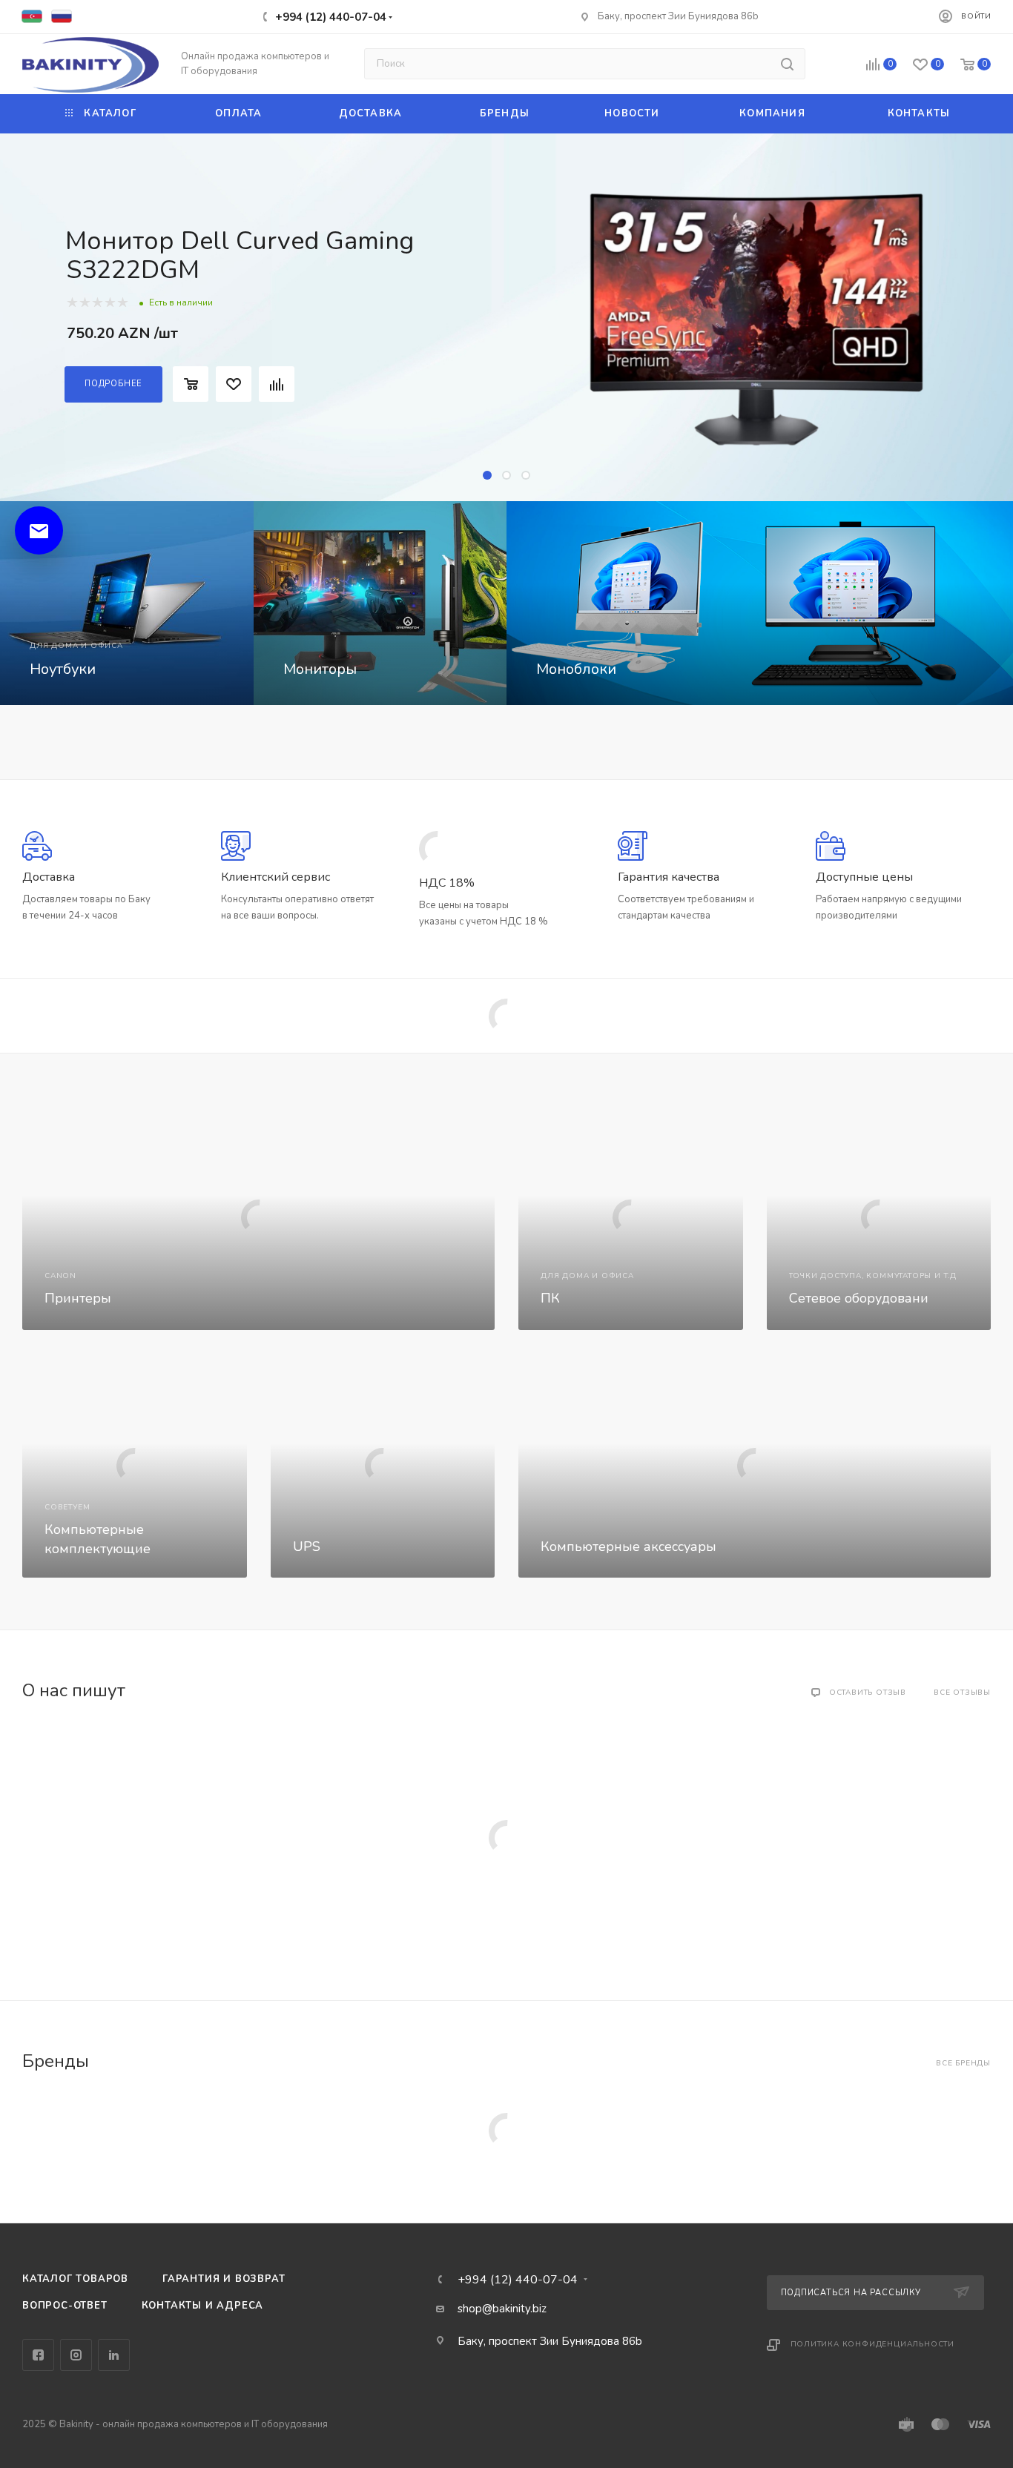Image resolution: width=1013 pixels, height=2468 pixels.
Task: Click Подписаться на рассылку button
Action: (x=875, y=2293)
